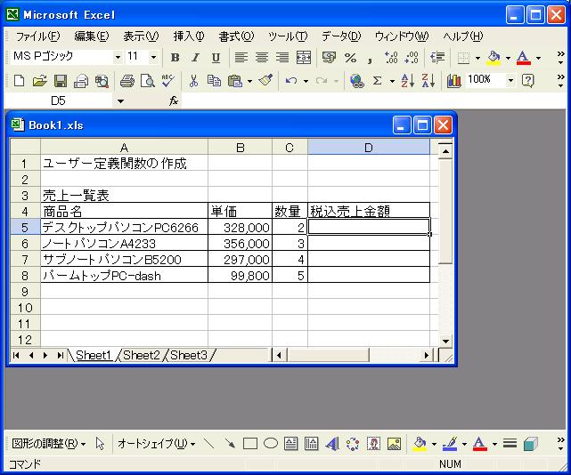Apply drawing line color
Screen dimensions: 571x475
click(x=450, y=444)
